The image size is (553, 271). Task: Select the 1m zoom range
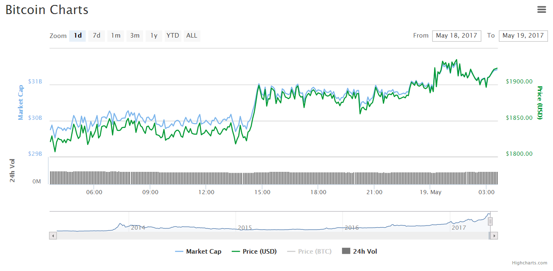115,36
